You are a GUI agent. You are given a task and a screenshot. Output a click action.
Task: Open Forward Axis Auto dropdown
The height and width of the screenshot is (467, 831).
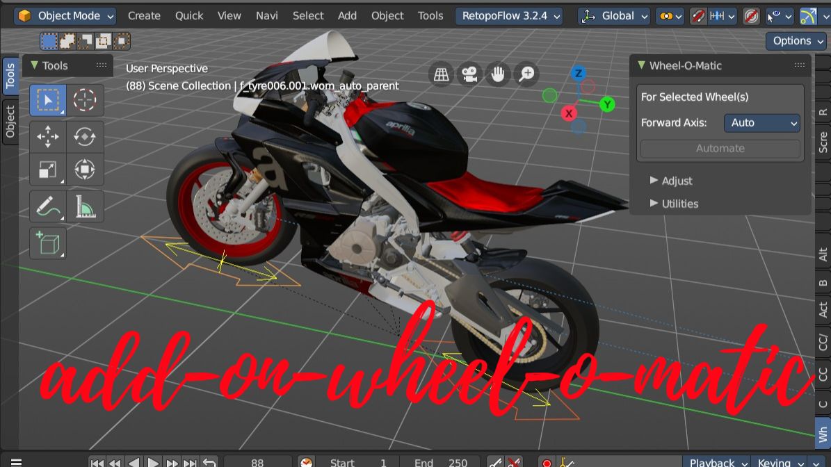(x=762, y=123)
